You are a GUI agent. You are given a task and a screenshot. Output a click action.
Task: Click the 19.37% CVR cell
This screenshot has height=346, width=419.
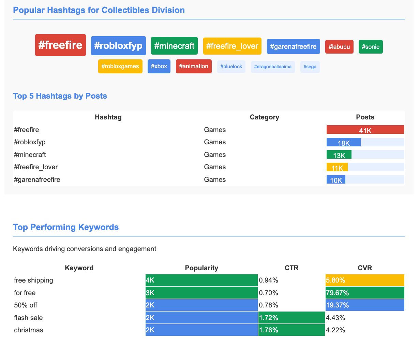pos(365,305)
